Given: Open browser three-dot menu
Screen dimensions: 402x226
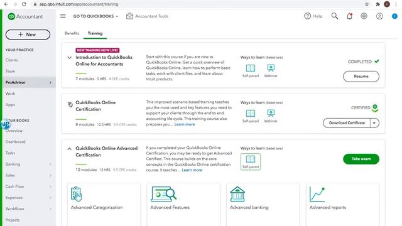Looking at the screenshot, I should point(396,4).
